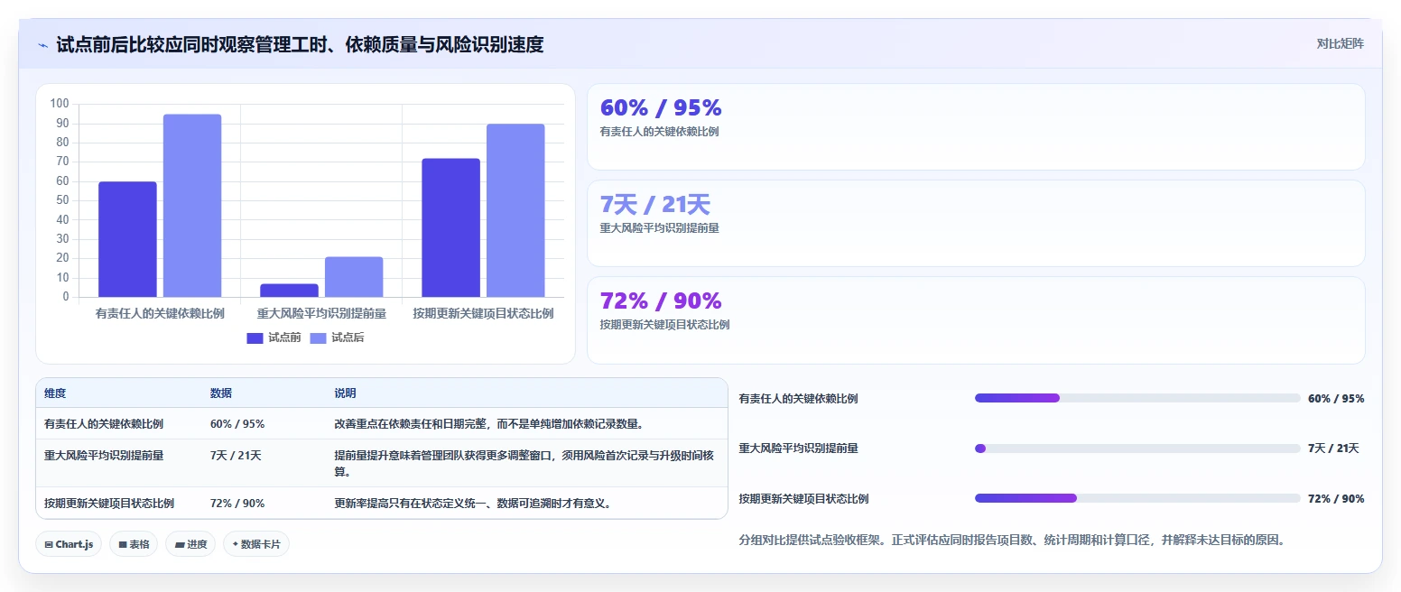Click the 数据 column header
Image resolution: width=1401 pixels, height=592 pixels.
pyautogui.click(x=221, y=393)
